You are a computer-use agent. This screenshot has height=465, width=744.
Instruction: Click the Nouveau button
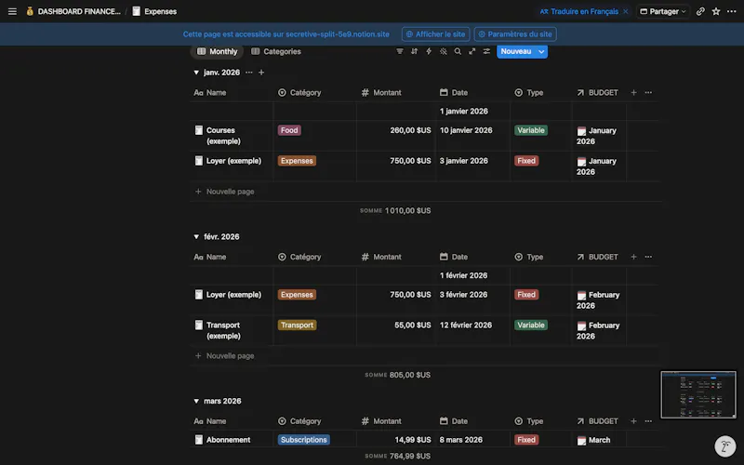(516, 51)
